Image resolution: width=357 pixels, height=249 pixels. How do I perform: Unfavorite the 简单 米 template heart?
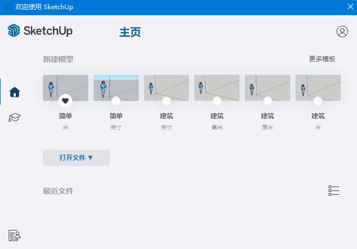65,100
